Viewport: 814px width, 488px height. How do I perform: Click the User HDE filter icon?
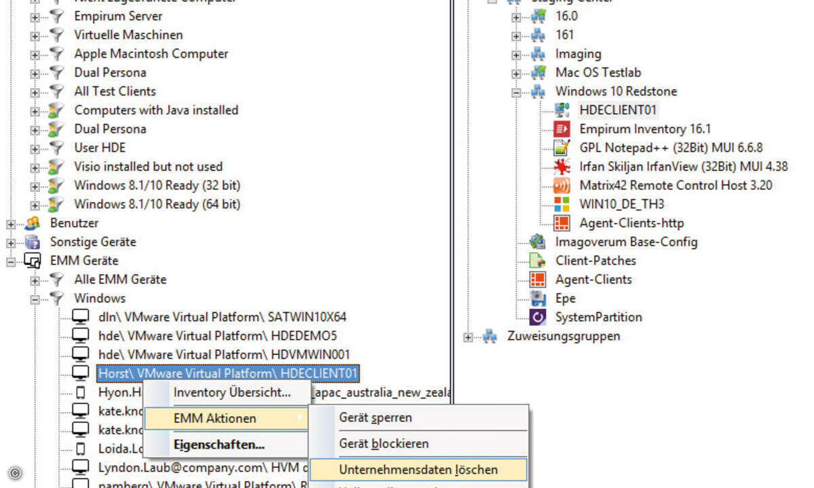[x=57, y=148]
